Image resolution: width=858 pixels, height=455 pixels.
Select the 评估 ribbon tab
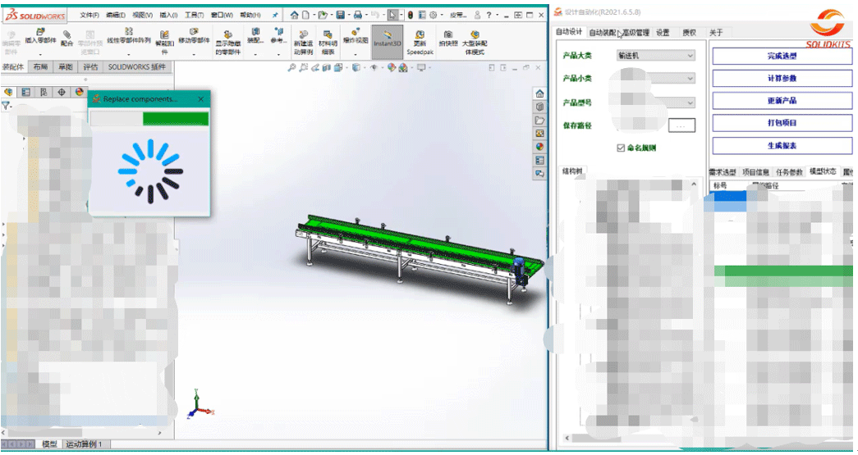(90, 67)
